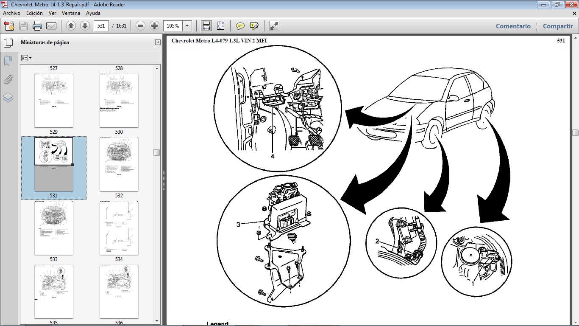Go to the next page with down arrow

[84, 25]
